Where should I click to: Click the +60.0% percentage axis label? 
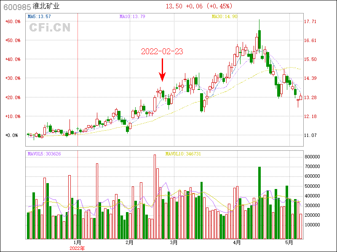[x=12, y=21]
